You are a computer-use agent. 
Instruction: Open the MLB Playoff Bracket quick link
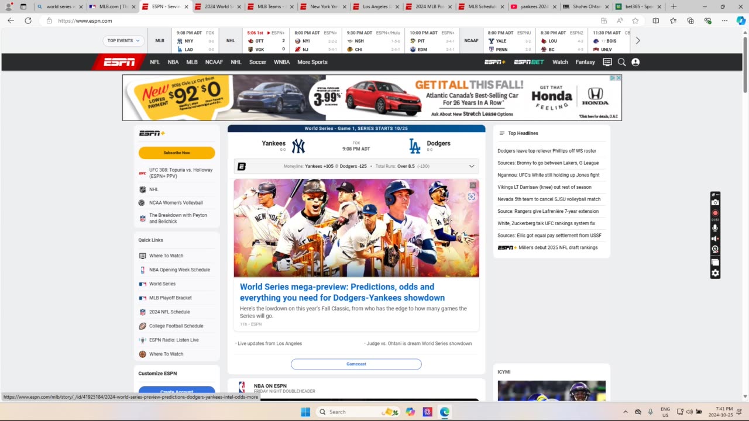170,298
